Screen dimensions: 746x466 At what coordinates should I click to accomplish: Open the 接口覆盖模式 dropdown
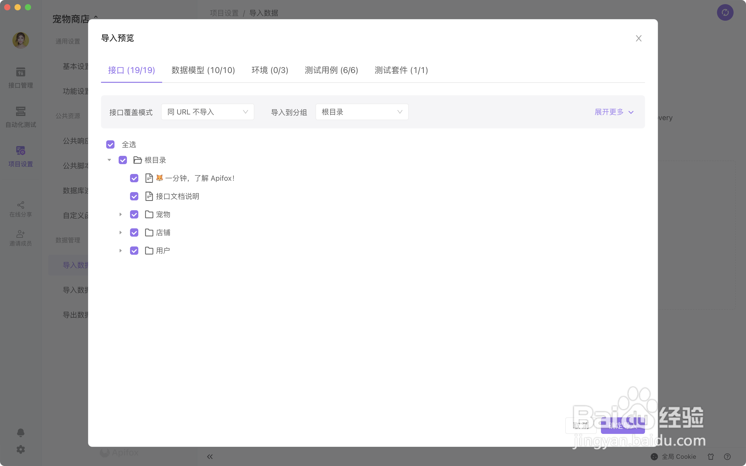pyautogui.click(x=207, y=112)
